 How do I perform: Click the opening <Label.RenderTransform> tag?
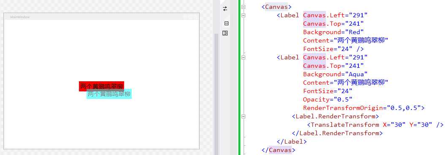(336, 117)
